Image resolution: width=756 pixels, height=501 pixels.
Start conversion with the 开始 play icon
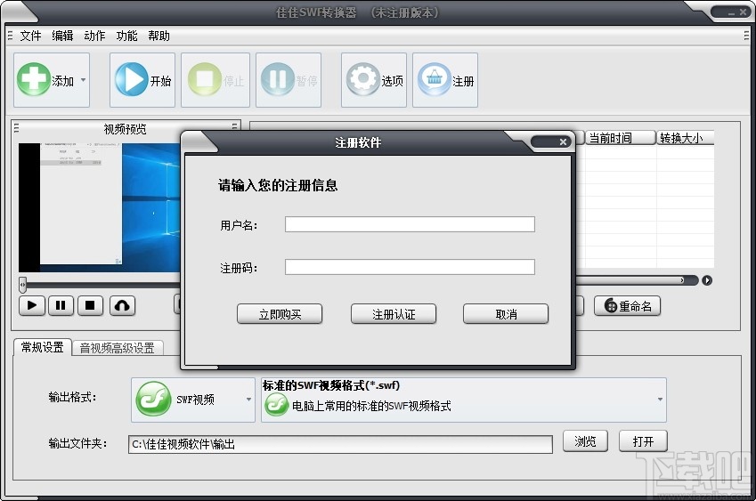click(131, 79)
